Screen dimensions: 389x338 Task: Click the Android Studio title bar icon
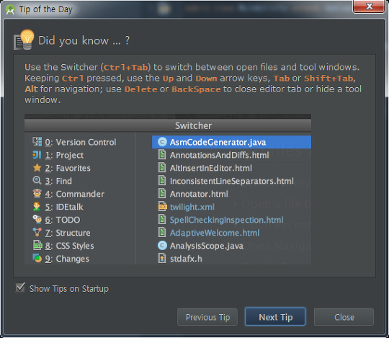point(10,9)
